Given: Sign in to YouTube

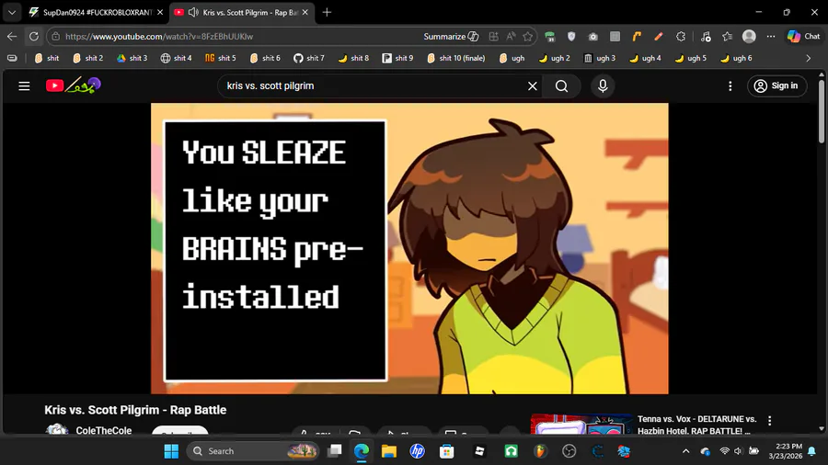Looking at the screenshot, I should pos(776,86).
